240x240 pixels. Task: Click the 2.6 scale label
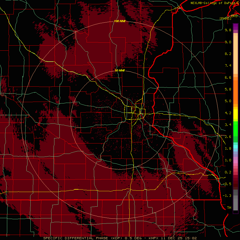tap(228, 137)
